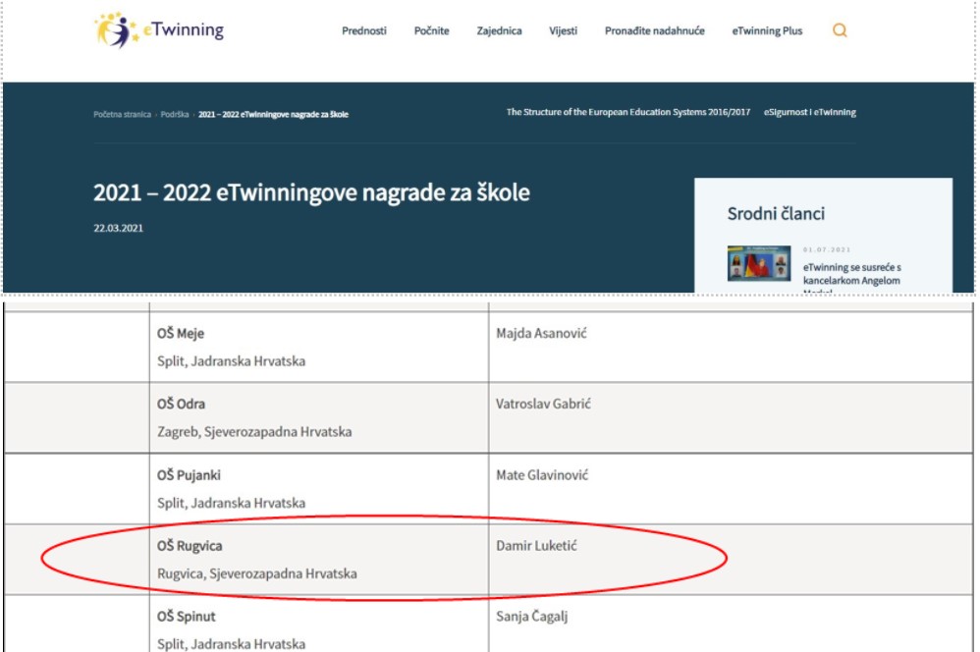Click the eTwinning logo
980x652 pixels.
pyautogui.click(x=159, y=29)
